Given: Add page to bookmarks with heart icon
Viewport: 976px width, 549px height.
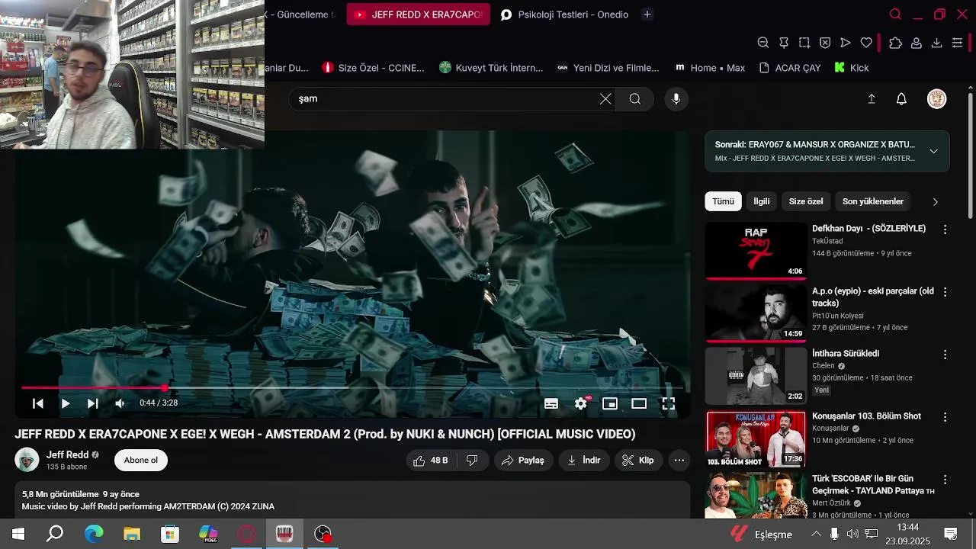Looking at the screenshot, I should (x=866, y=43).
